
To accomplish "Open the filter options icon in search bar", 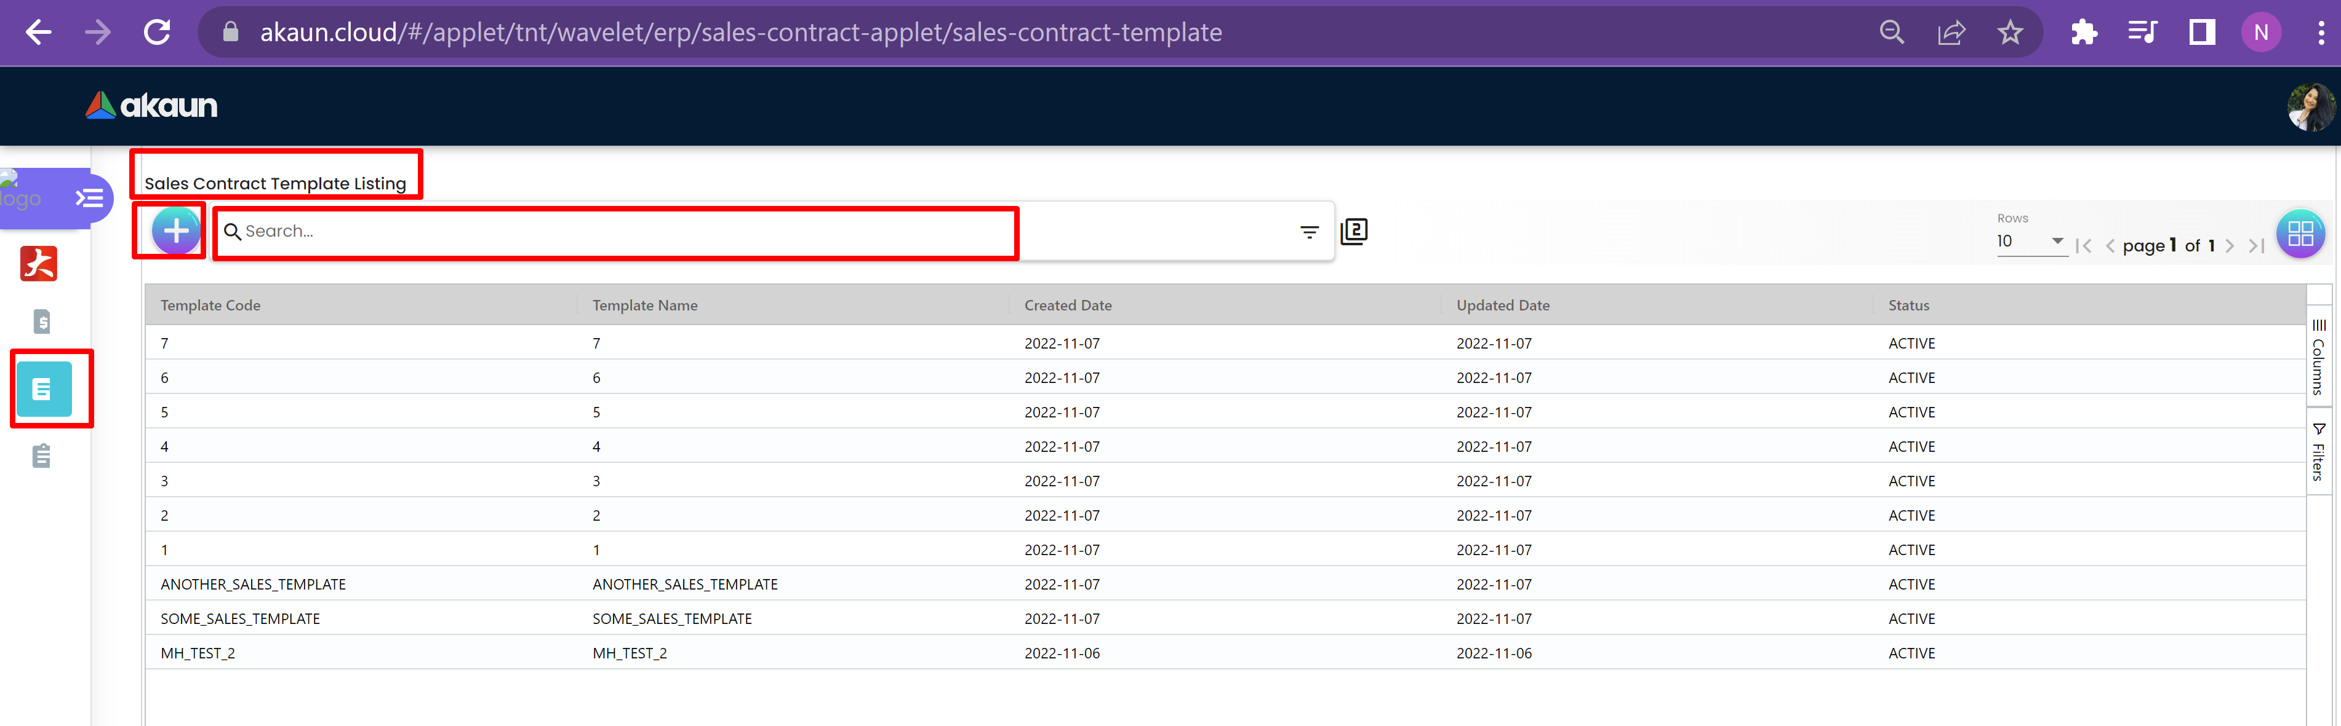I will click(1308, 232).
